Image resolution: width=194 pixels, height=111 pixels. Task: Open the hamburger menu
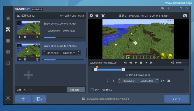[x=8, y=9]
